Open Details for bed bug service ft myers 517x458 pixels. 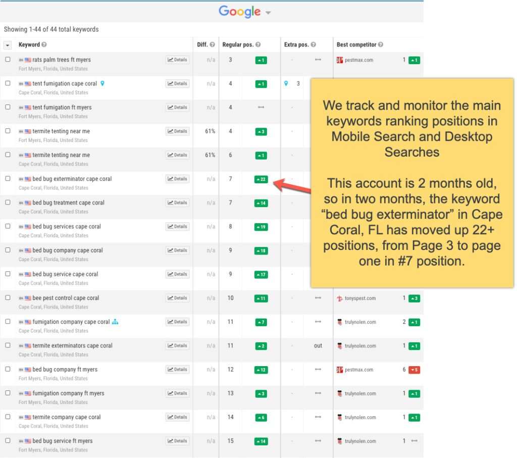pos(177,441)
